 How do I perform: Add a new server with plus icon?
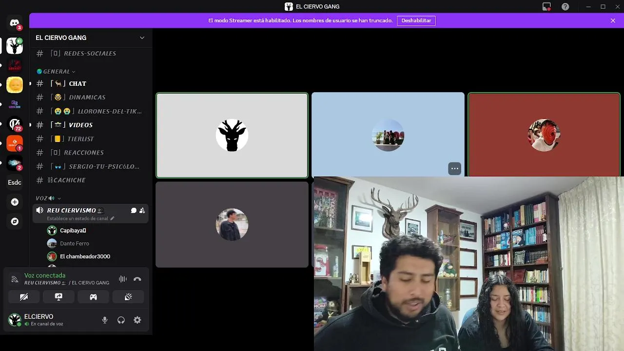pos(15,202)
